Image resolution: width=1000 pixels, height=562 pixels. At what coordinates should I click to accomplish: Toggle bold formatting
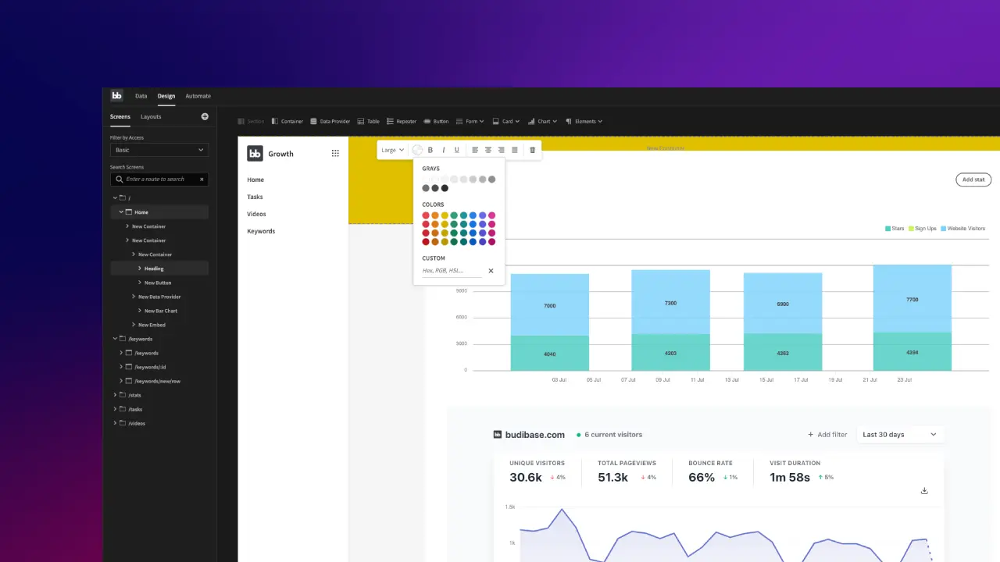click(x=430, y=150)
